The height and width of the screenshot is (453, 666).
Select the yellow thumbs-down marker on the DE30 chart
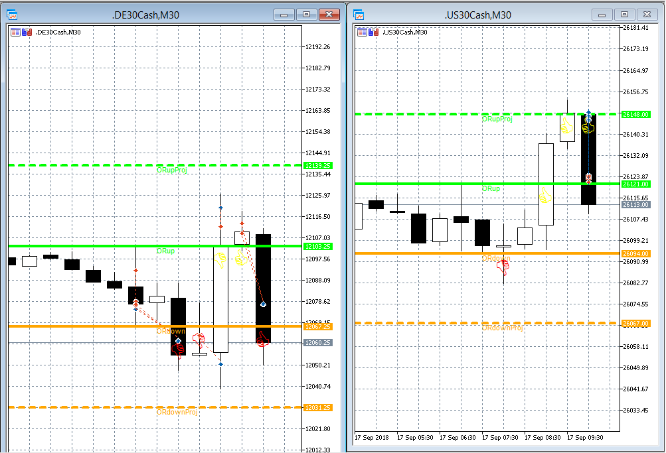(x=220, y=260)
